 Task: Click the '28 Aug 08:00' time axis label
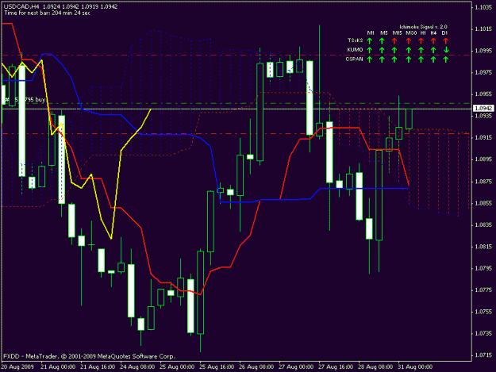click(x=375, y=367)
